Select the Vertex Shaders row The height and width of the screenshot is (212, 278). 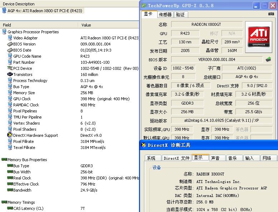69,123
